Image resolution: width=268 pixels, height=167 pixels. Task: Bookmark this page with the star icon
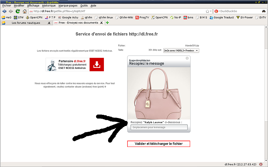point(207,11)
